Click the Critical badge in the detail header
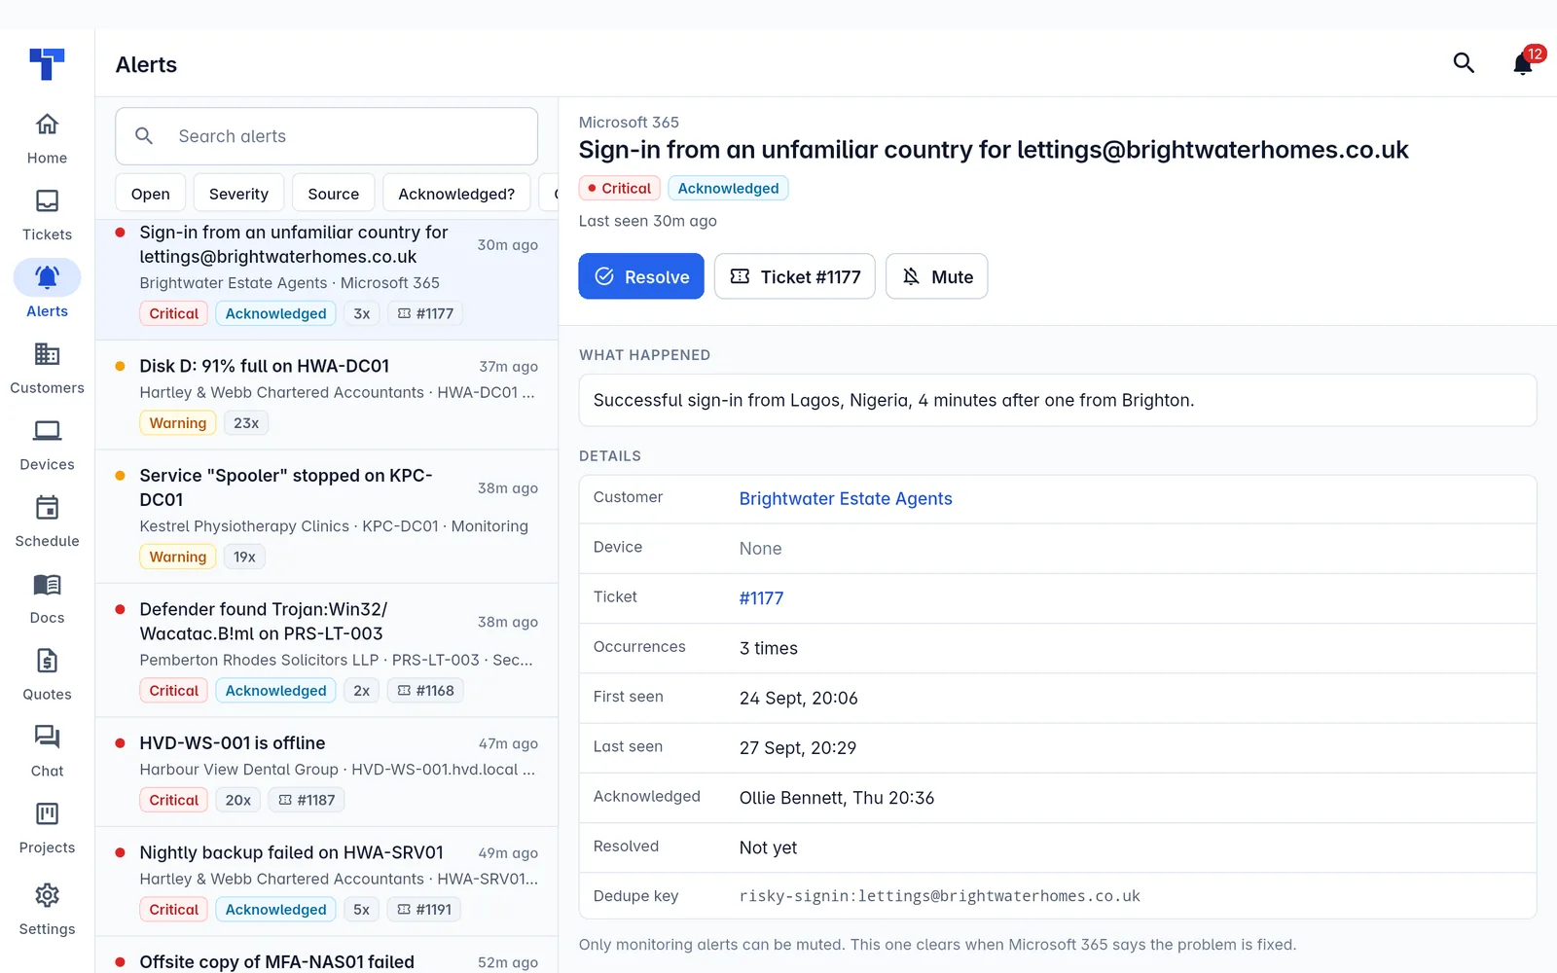 coord(620,188)
